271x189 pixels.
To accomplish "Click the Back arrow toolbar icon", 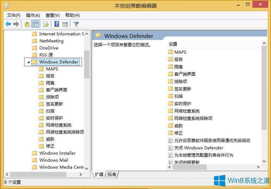I will [8, 24].
